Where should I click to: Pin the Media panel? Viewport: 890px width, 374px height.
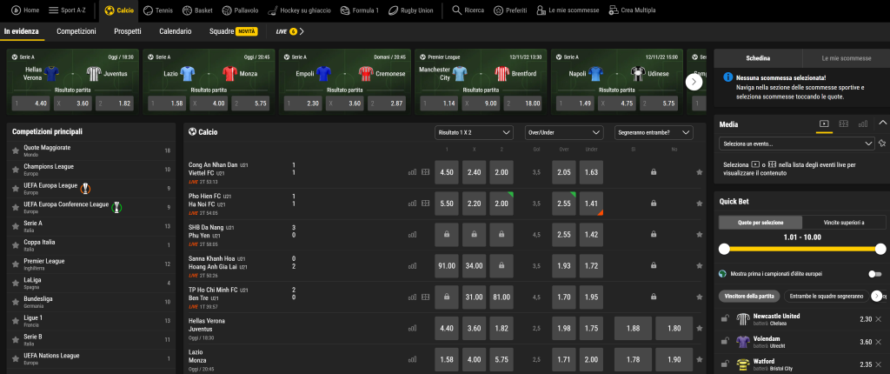(882, 144)
